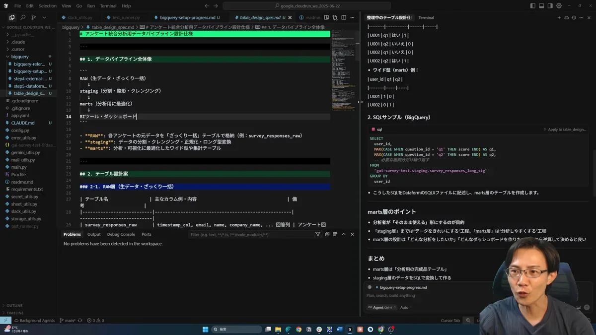Toggle view as table icon in Problems panel

pos(335,234)
